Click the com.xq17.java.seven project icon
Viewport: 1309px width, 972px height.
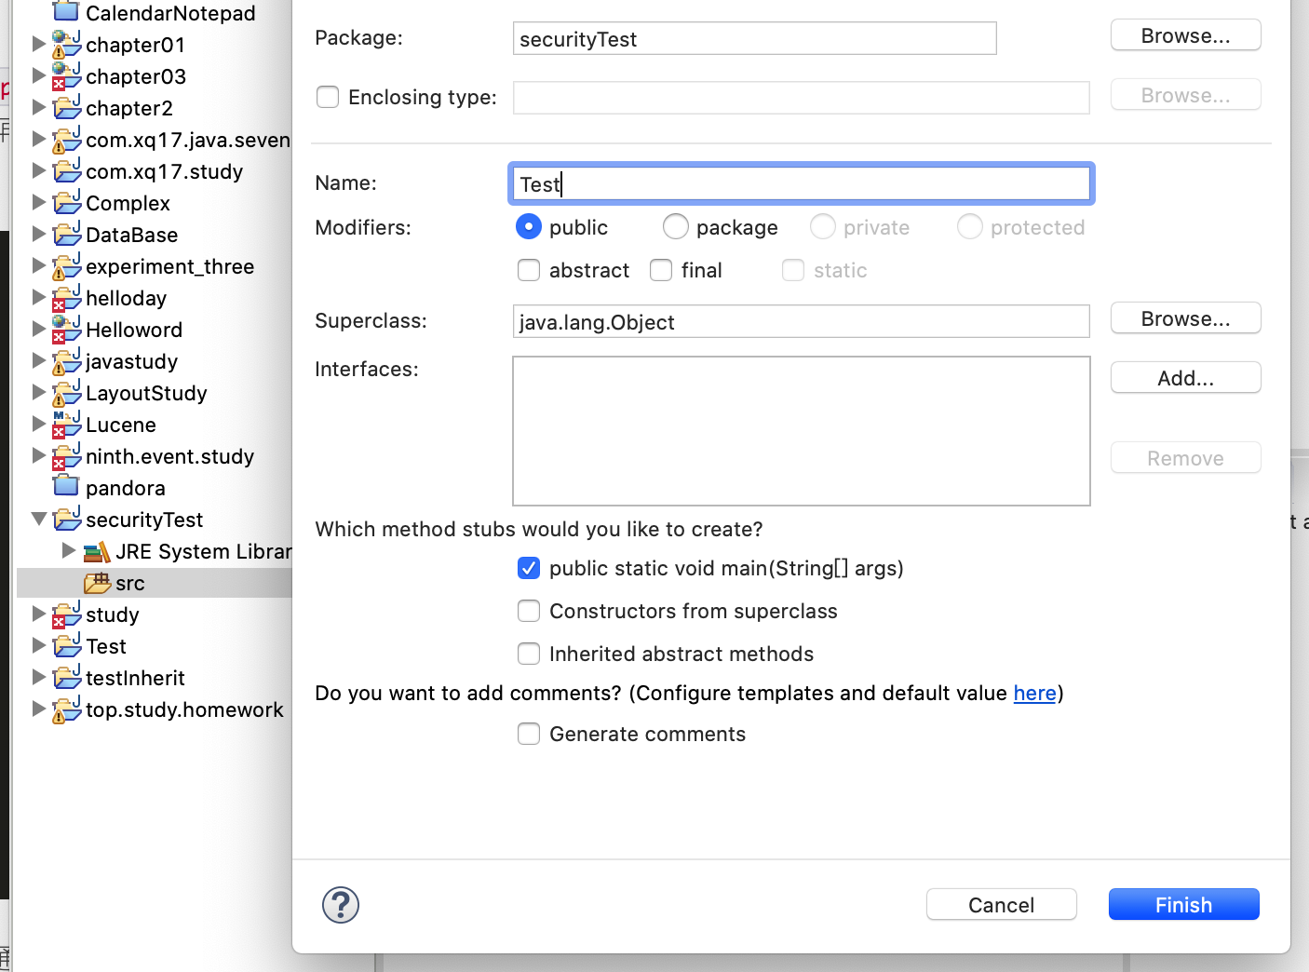click(x=66, y=139)
